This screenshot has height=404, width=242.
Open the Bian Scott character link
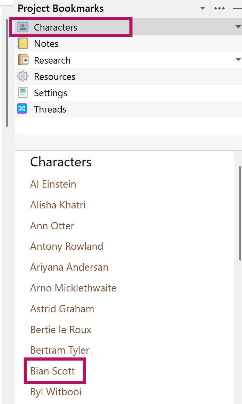52,371
